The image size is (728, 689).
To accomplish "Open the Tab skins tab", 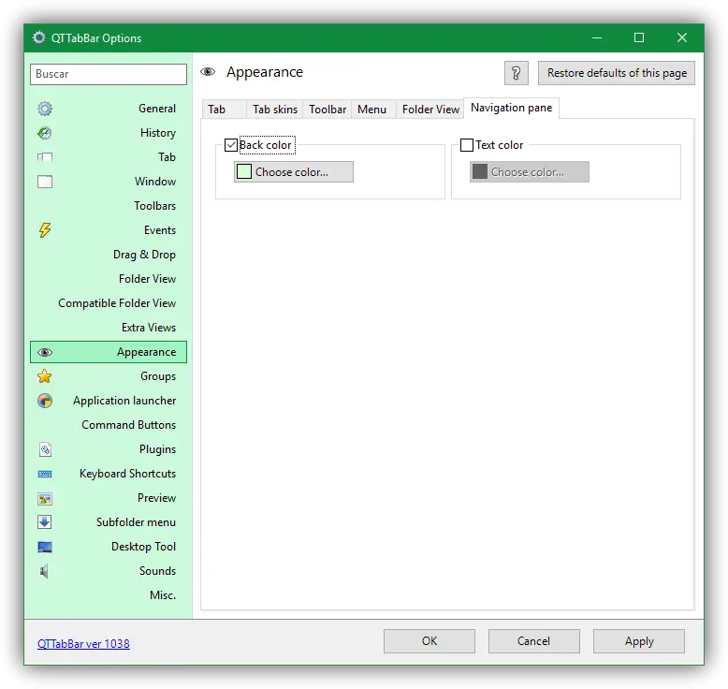I will pyautogui.click(x=275, y=110).
